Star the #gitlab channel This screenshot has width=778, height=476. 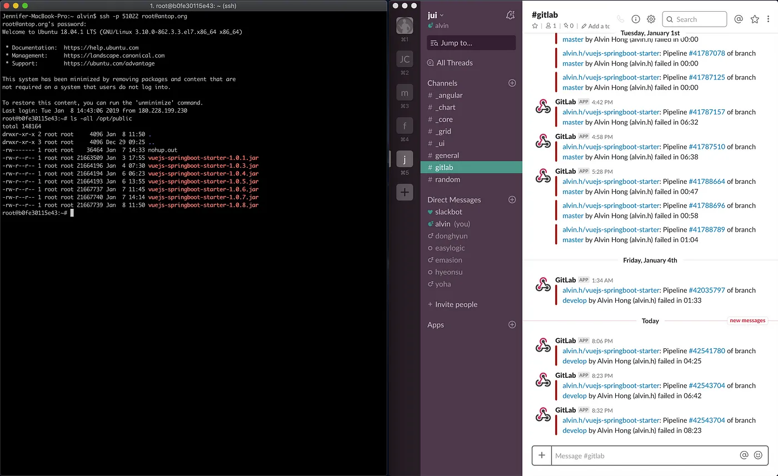(x=535, y=26)
